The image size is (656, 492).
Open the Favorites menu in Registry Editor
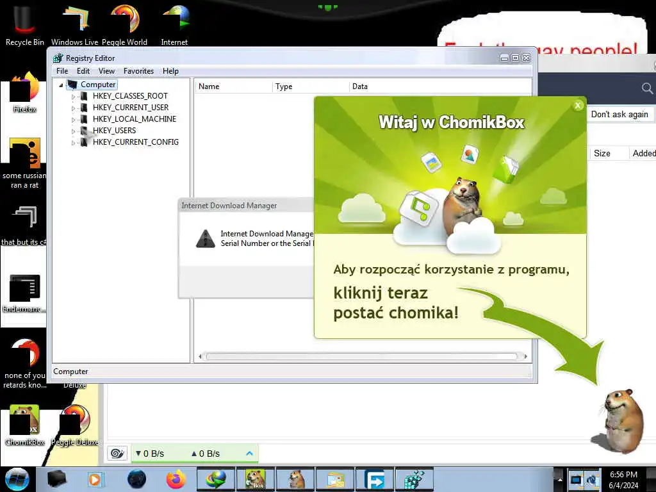pyautogui.click(x=138, y=71)
